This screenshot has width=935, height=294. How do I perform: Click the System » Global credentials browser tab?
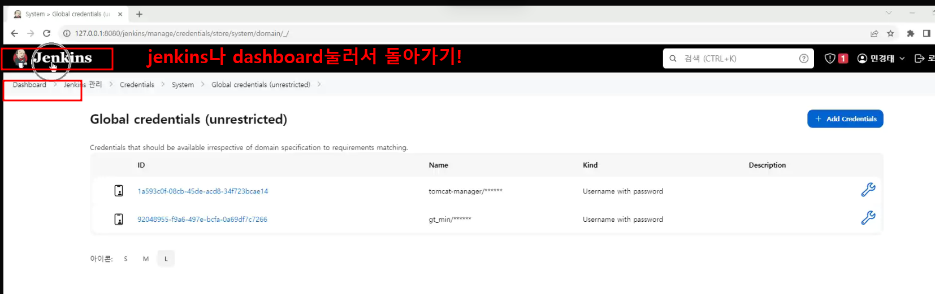click(67, 14)
